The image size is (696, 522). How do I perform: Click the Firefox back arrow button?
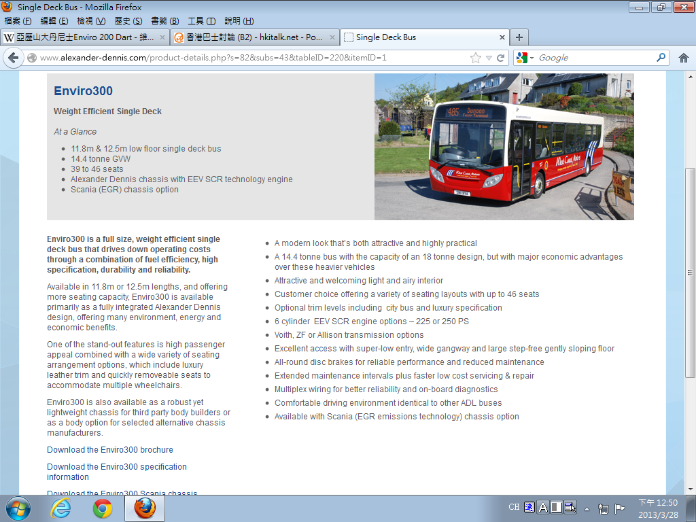click(x=14, y=58)
